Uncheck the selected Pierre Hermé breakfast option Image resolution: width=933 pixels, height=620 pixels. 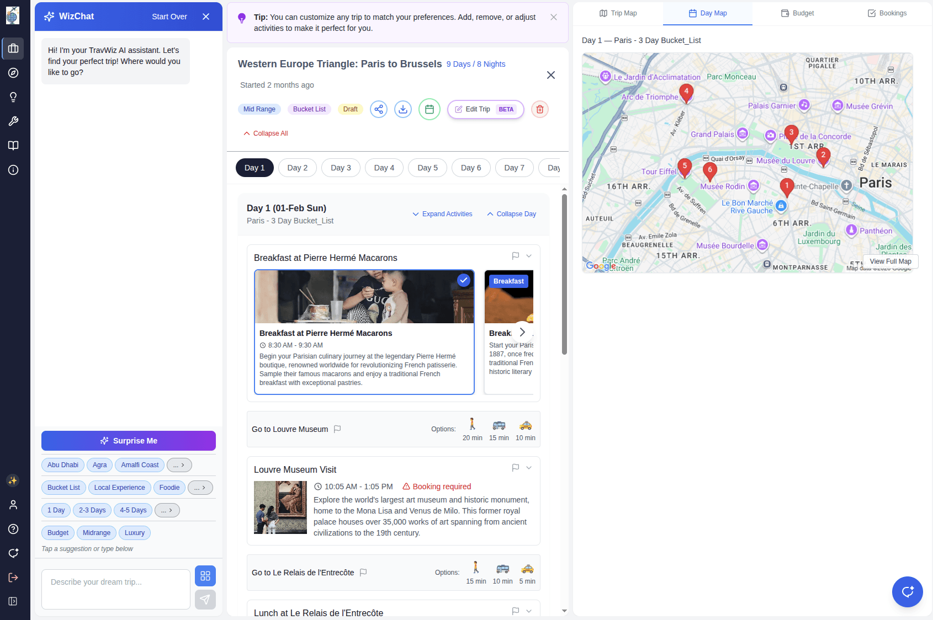[464, 280]
